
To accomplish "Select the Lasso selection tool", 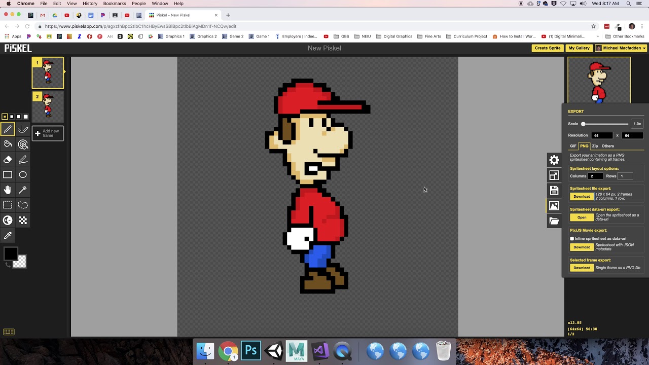I will pos(23,205).
